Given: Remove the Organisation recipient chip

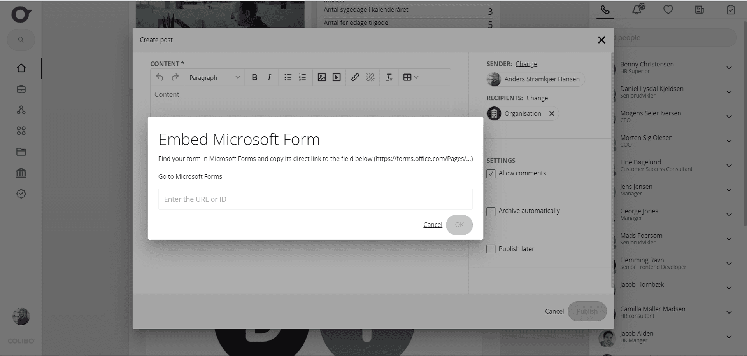Looking at the screenshot, I should coord(552,113).
